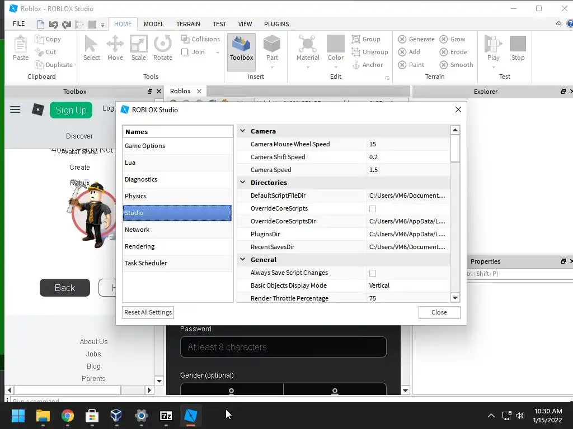Select Physics in the Names list
The height and width of the screenshot is (429, 573).
click(177, 196)
